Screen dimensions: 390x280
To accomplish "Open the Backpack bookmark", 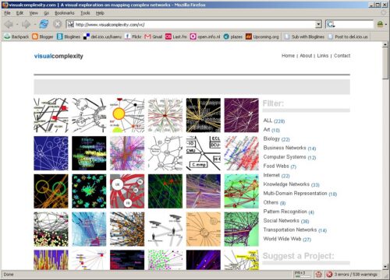I will 16,37.
